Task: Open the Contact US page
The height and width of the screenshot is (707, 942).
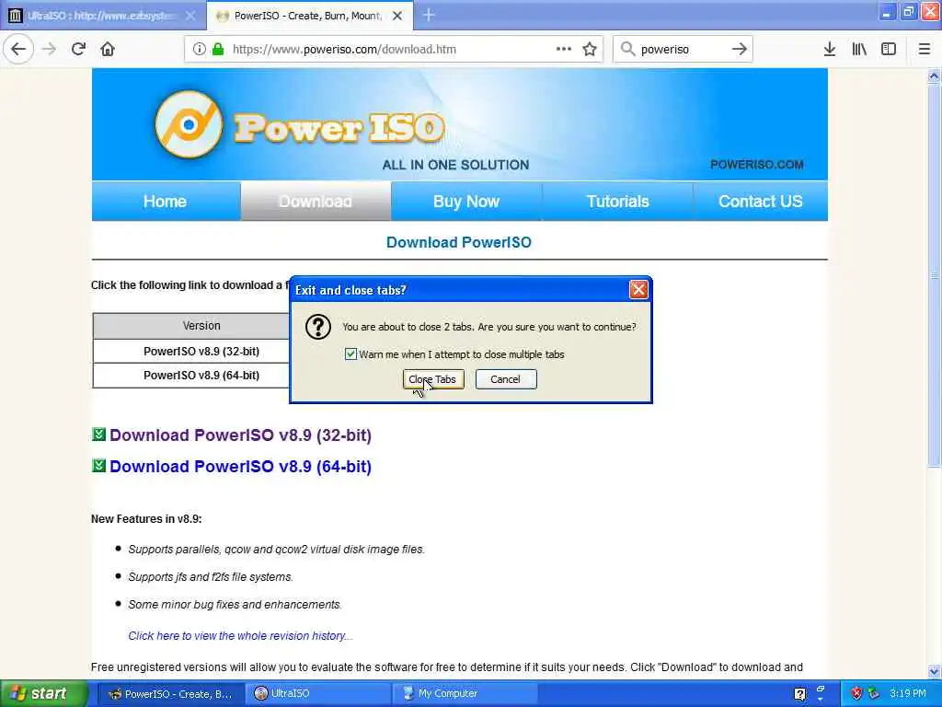Action: (761, 202)
